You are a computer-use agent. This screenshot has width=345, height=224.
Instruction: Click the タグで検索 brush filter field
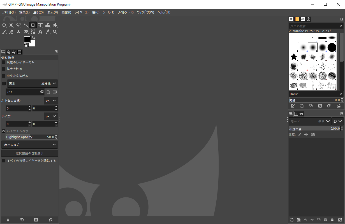[314, 26]
